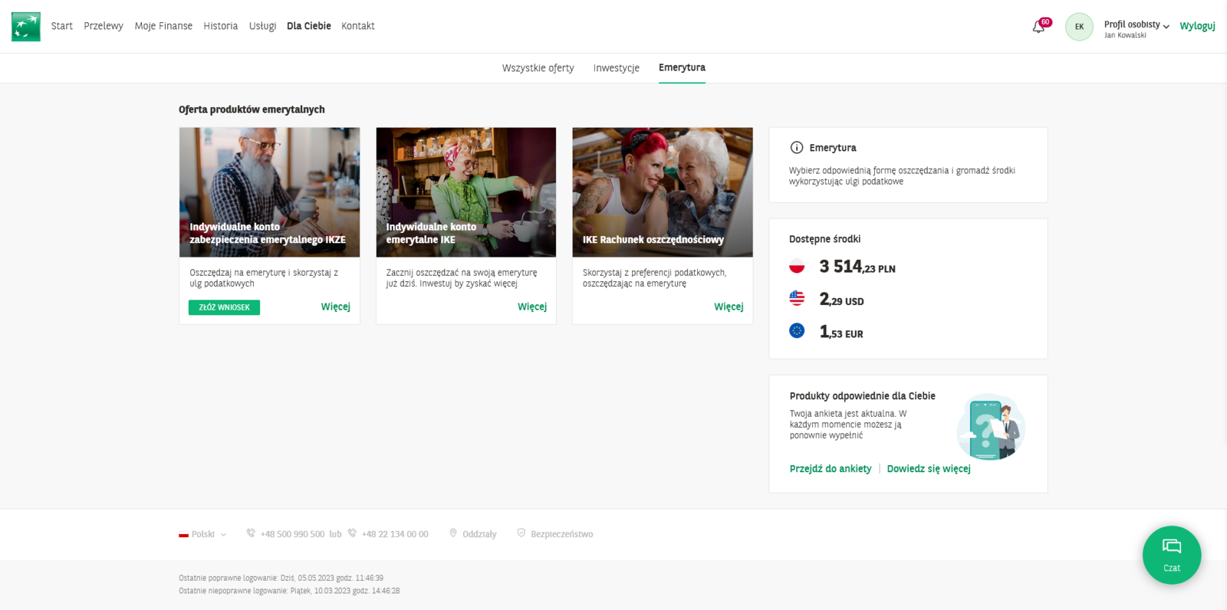This screenshot has width=1227, height=610.
Task: Click the phone icon for +48 22 134 00 00
Action: 352,533
